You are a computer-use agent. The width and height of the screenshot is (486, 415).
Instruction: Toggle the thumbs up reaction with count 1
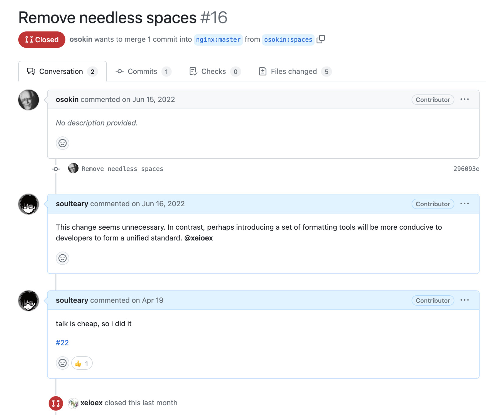[82, 363]
